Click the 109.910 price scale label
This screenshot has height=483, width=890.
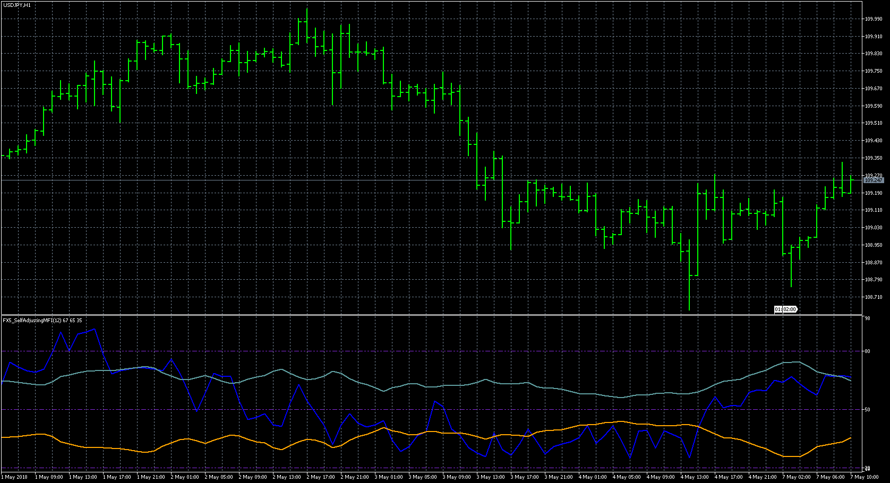874,37
